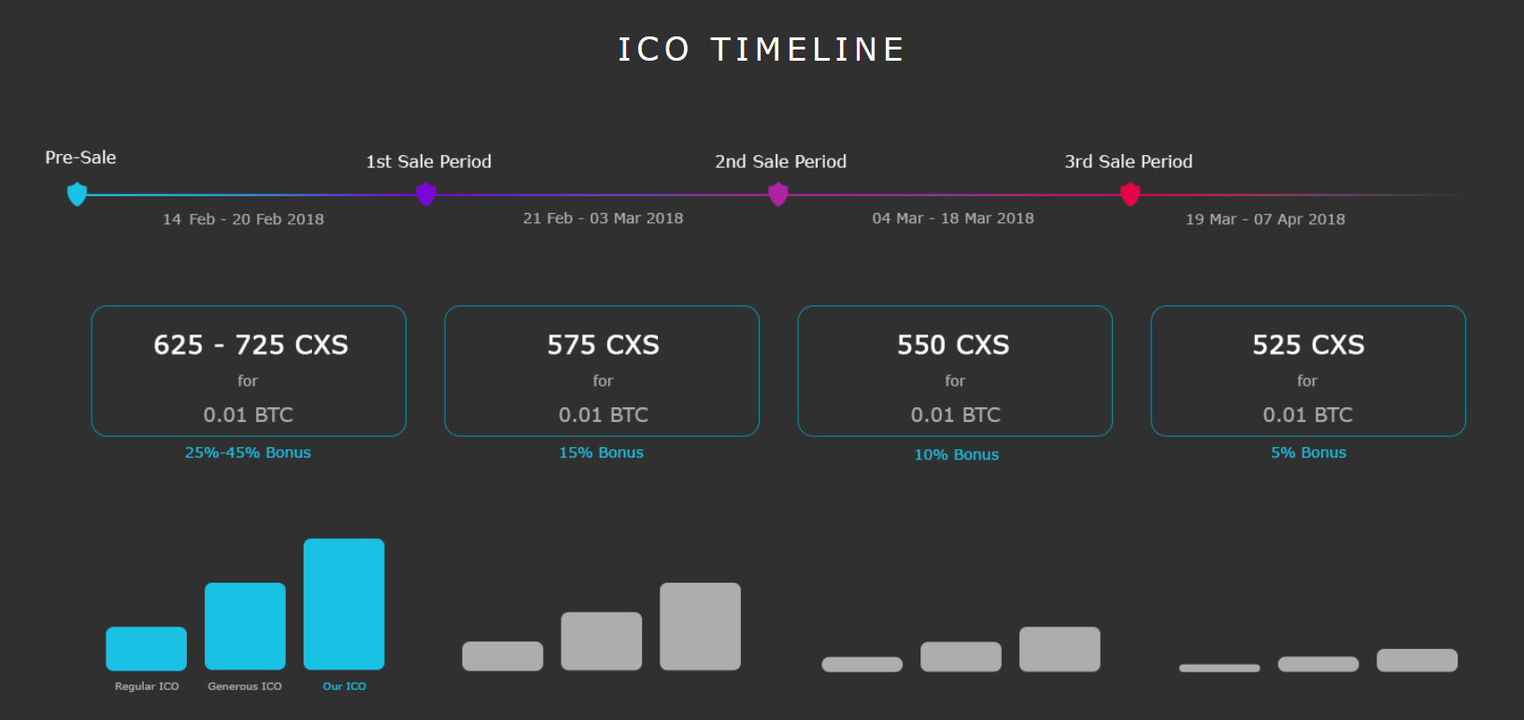Click the tallest gray bar under 15% Bonus
1524x720 pixels.
(700, 626)
